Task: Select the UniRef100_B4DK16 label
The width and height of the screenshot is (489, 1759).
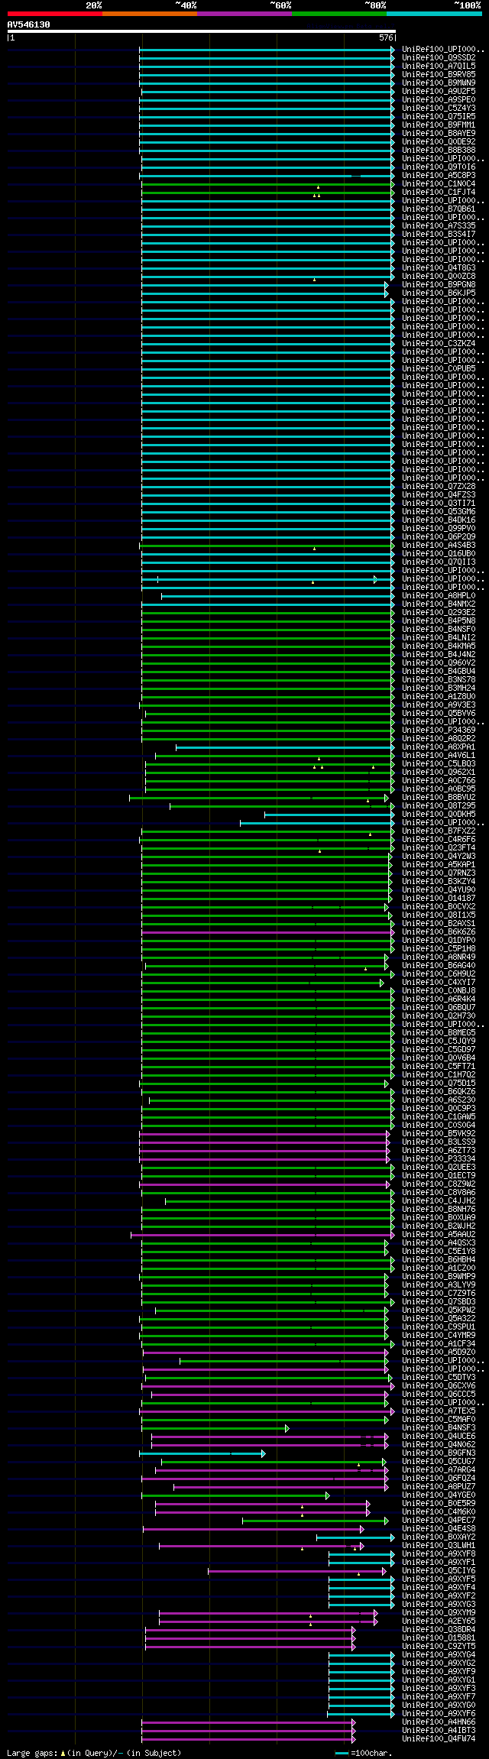Action: (x=439, y=520)
